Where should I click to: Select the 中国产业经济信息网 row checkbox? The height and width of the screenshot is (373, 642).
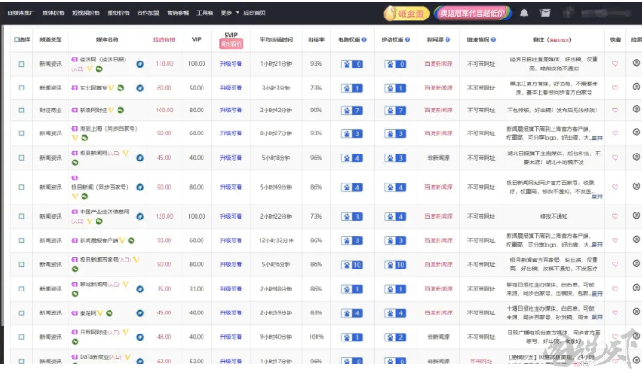click(x=21, y=216)
